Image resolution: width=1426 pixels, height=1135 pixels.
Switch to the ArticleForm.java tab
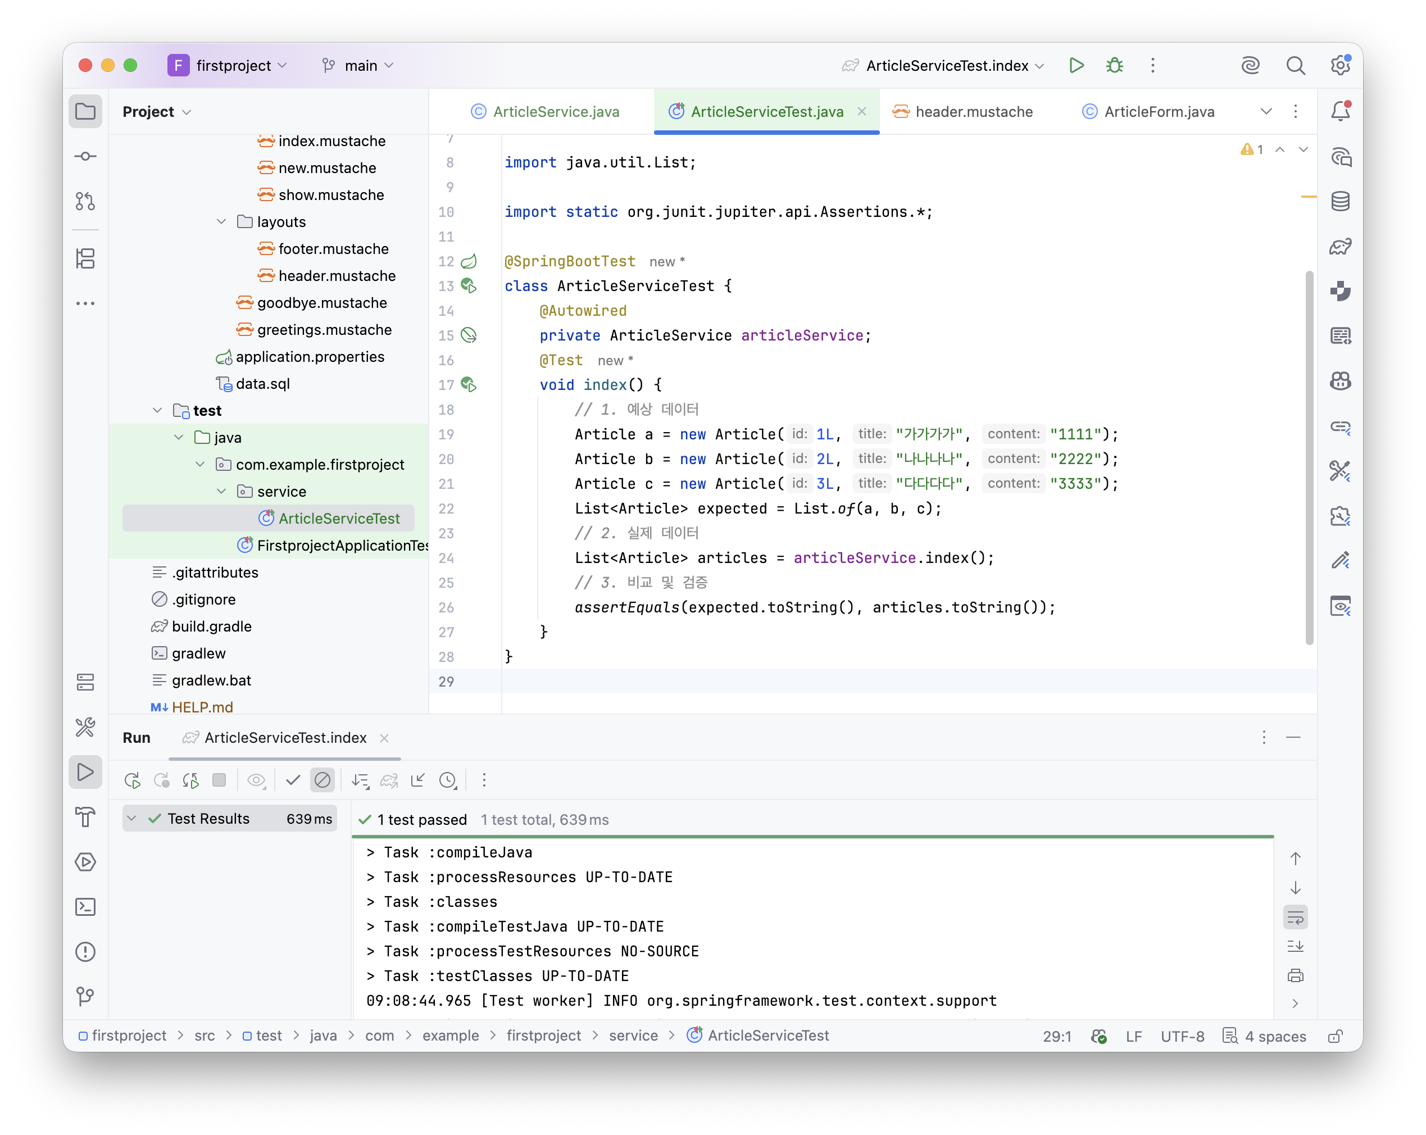[x=1148, y=111]
